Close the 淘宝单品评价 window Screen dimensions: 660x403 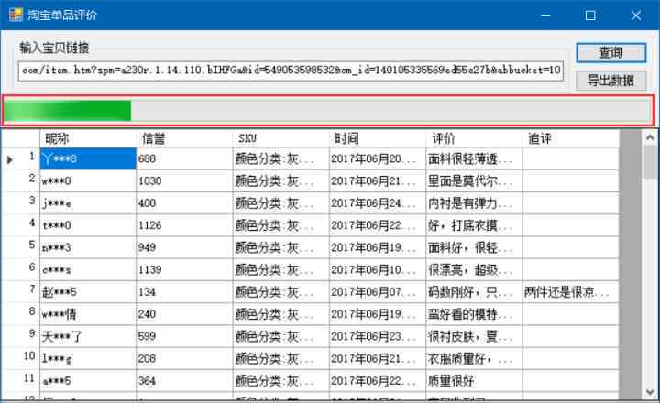636,16
